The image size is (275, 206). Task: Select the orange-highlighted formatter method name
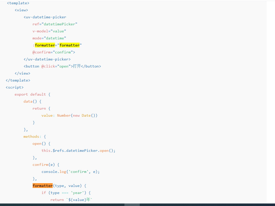[42, 186]
